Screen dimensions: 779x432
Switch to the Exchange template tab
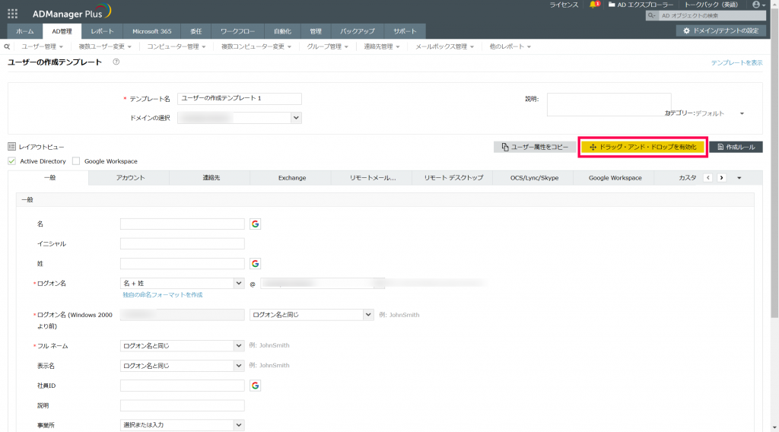292,178
